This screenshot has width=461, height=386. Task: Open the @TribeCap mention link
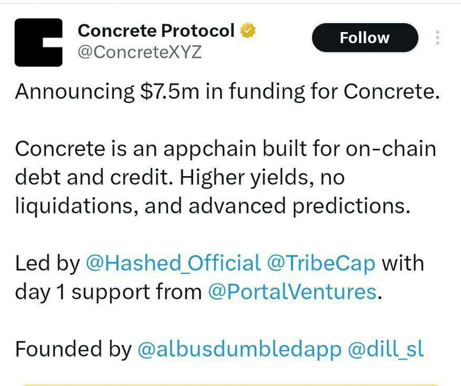coord(321,263)
